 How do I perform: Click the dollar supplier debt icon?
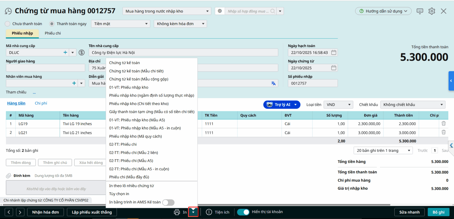pyautogui.click(x=82, y=52)
